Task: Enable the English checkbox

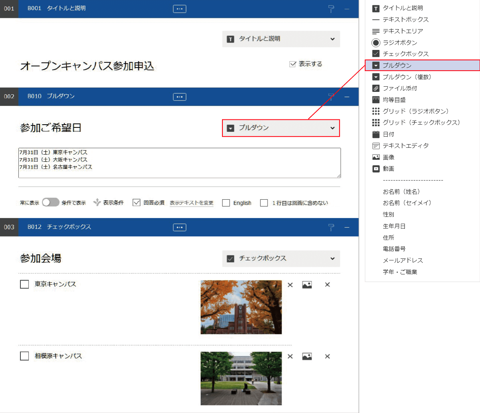Action: pos(226,203)
